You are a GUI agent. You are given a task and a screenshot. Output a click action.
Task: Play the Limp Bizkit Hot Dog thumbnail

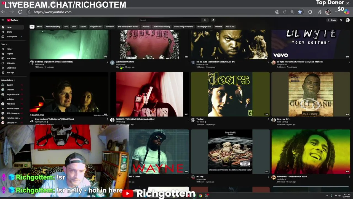click(x=230, y=152)
